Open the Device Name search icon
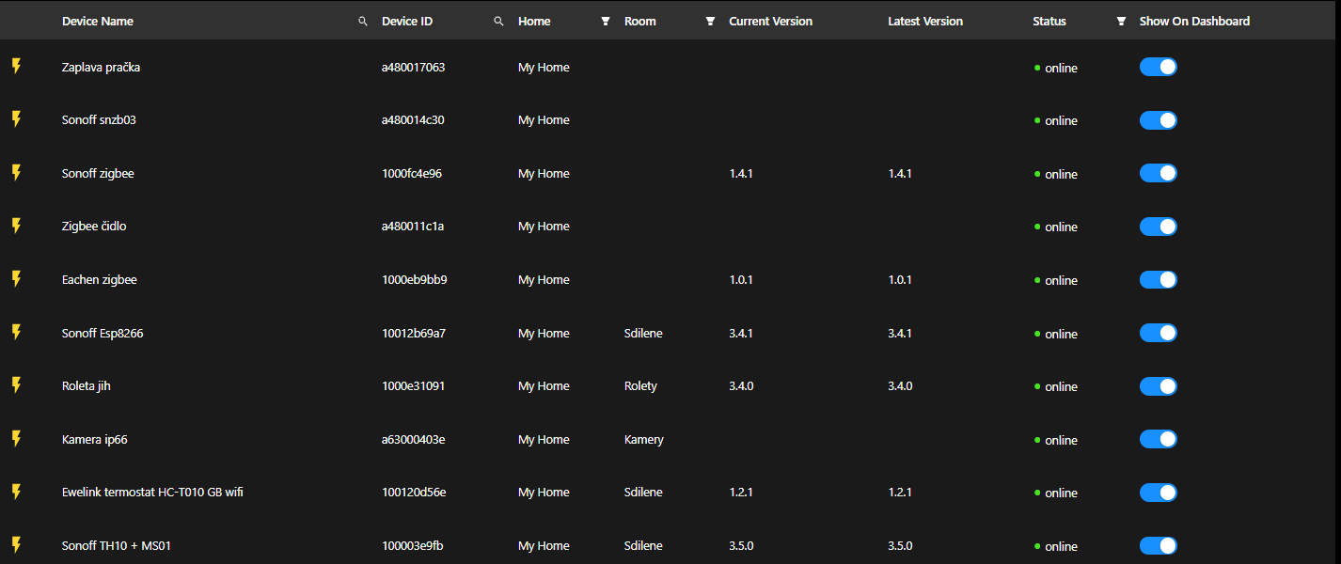This screenshot has height=564, width=1341. [363, 21]
